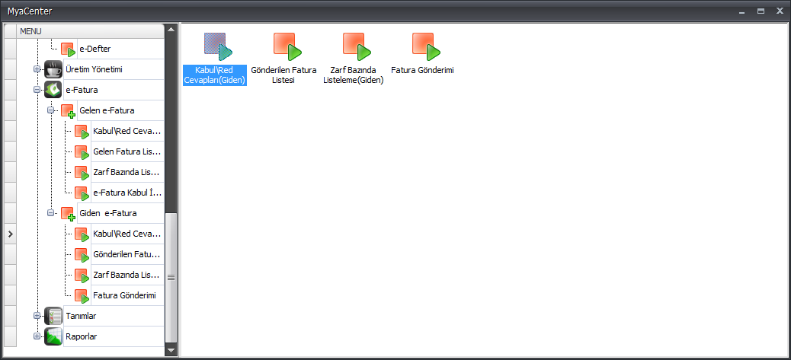Expand the Üretim Yönetimi node

(37, 69)
